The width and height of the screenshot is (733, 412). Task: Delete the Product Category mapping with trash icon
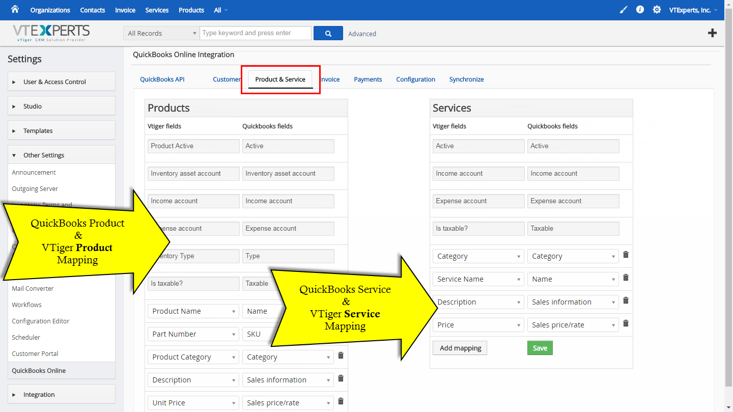click(x=340, y=355)
